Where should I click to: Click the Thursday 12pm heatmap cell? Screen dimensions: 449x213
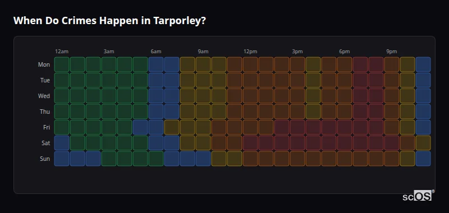click(x=250, y=112)
